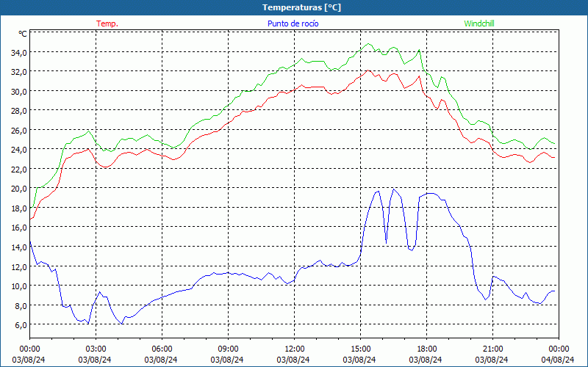This screenshot has height=367, width=588.
Task: Select the blue Punto de rocío legend label
Action: pos(293,23)
